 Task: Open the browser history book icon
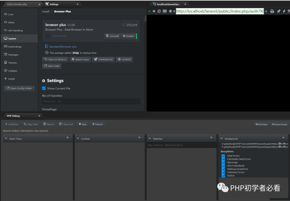pyautogui.click(x=165, y=11)
